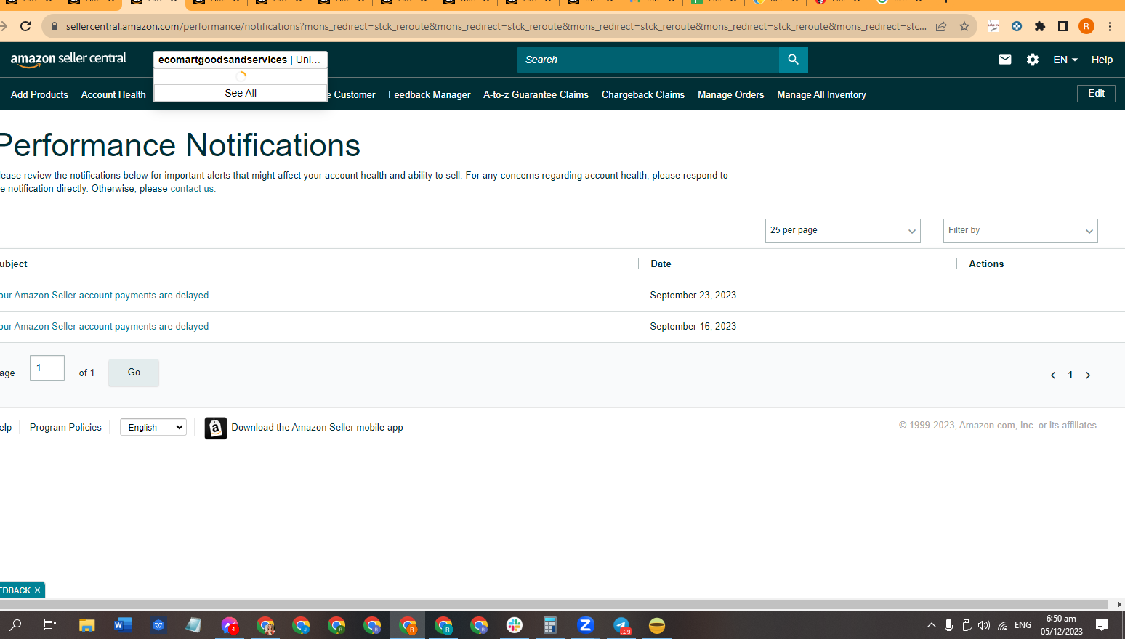This screenshot has height=639, width=1125.
Task: Open the 25 per page dropdown
Action: [843, 230]
